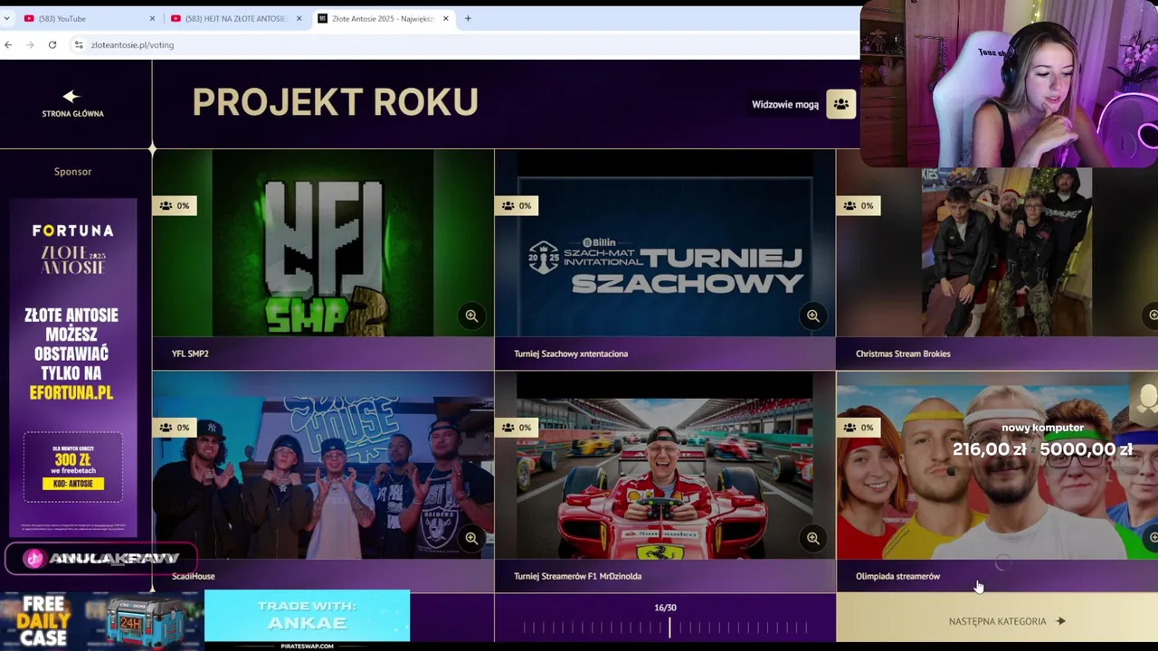
Task: Magnify the ScadiHouse image
Action: (471, 538)
